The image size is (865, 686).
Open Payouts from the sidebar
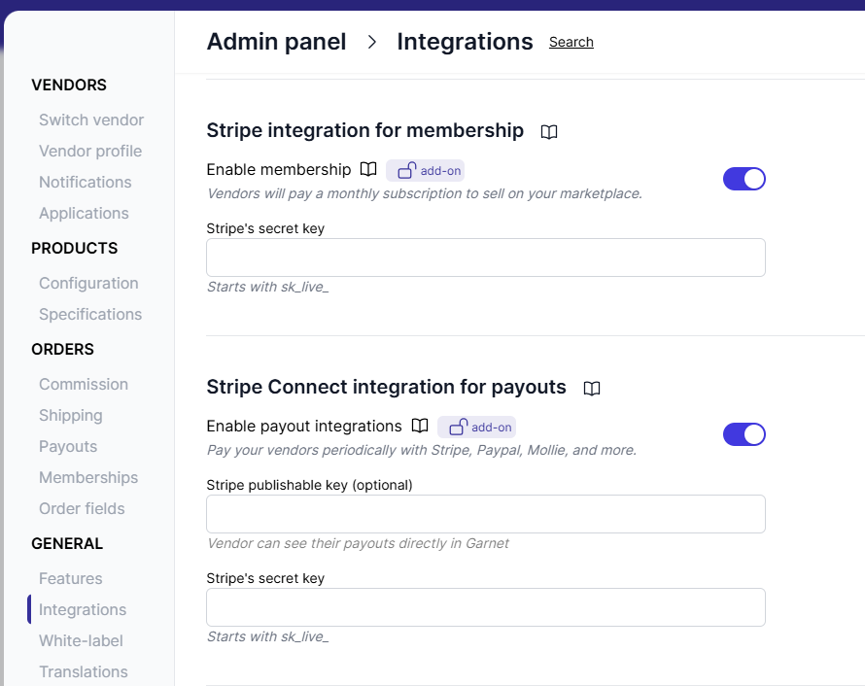68,446
